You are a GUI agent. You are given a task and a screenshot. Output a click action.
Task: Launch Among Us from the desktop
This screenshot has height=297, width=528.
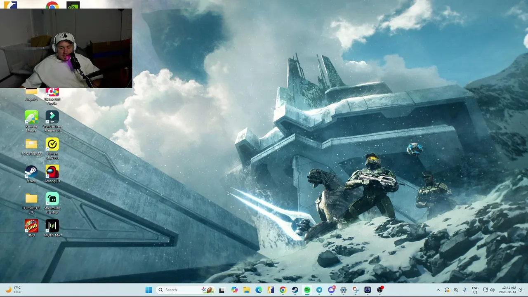click(52, 174)
